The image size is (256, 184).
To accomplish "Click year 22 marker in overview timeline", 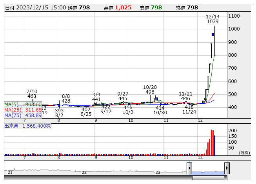I will 84,172.
